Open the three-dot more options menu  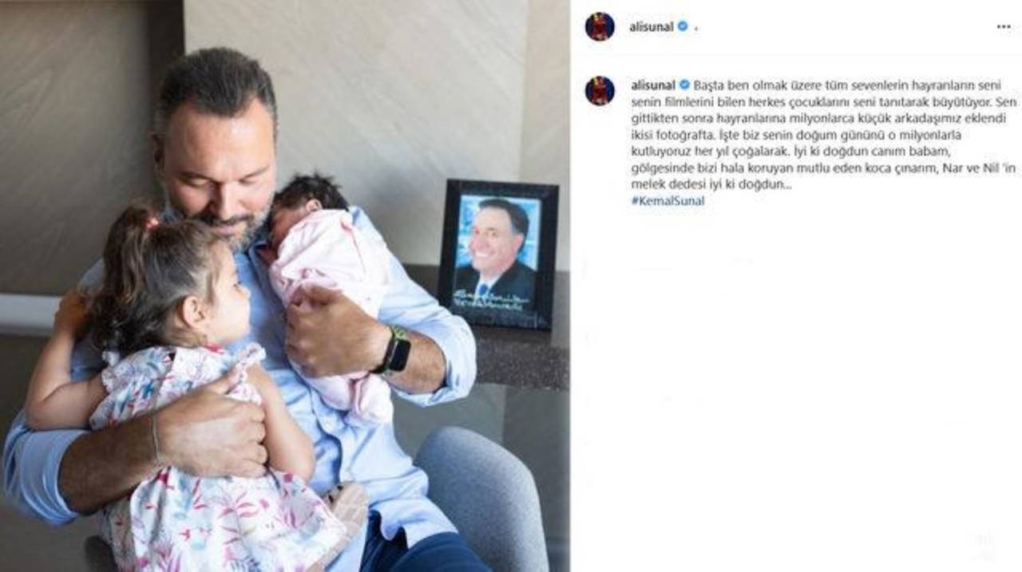(x=1004, y=26)
